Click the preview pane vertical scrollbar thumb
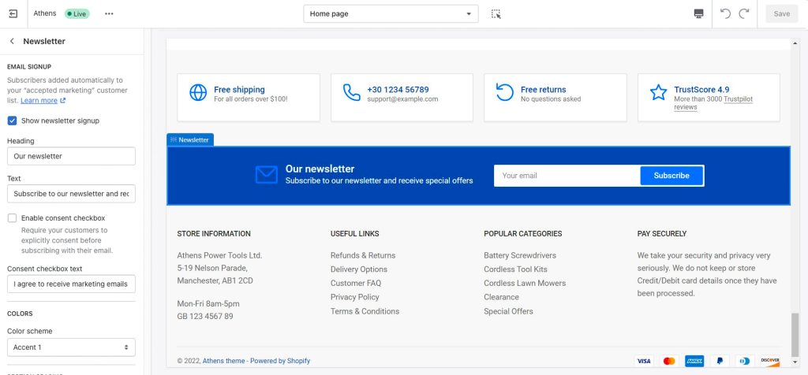Image resolution: width=808 pixels, height=375 pixels. (x=795, y=334)
